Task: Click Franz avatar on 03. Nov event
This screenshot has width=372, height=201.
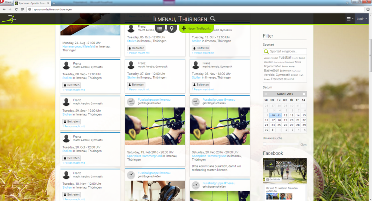Action: click(x=196, y=65)
